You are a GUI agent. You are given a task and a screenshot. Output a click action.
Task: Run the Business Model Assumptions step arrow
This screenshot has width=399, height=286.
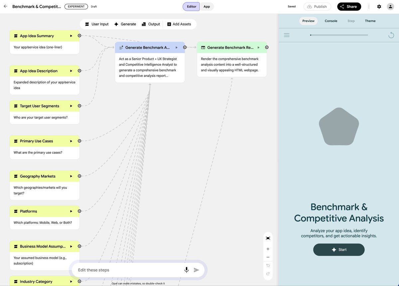71,246
